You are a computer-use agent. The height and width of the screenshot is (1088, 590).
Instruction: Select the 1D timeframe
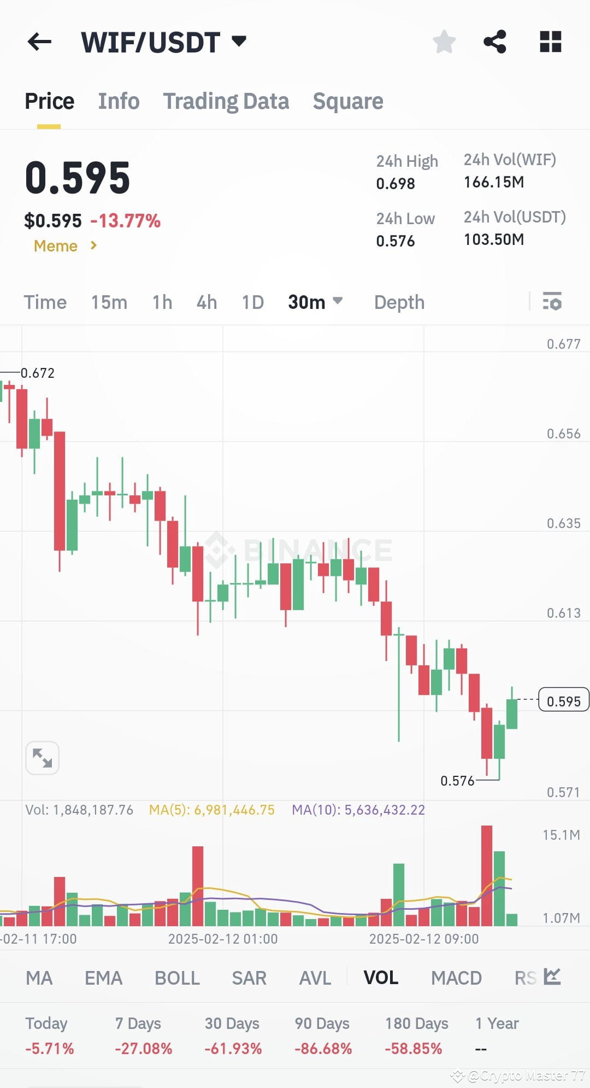[x=252, y=301]
